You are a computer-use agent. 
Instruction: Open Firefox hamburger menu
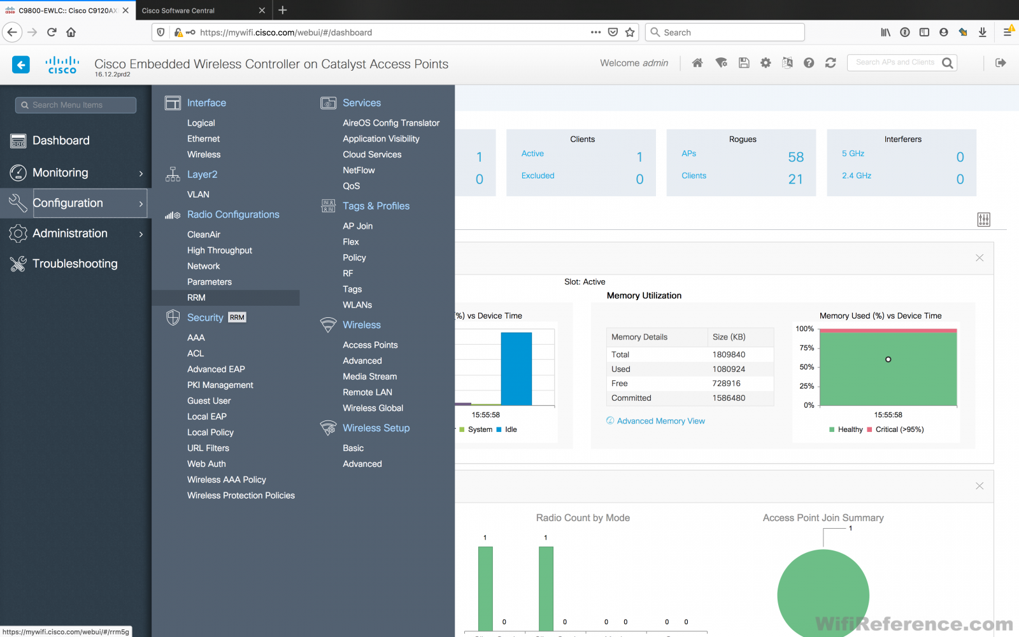(x=1008, y=32)
